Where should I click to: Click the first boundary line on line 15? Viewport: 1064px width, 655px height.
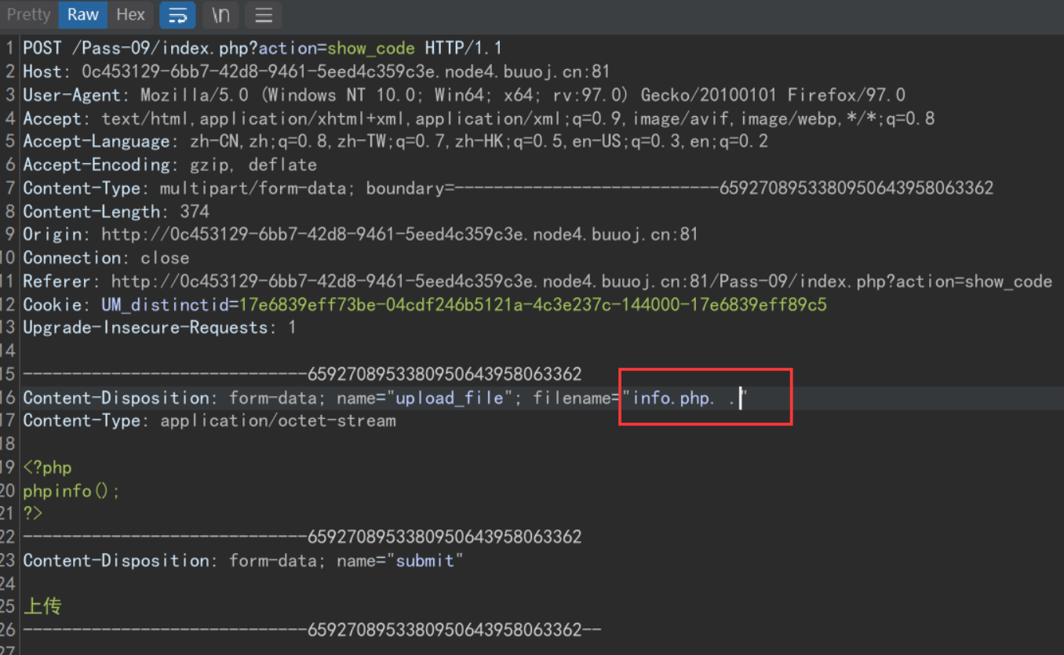point(302,374)
